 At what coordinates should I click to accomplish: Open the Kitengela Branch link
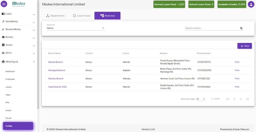(x=57, y=70)
